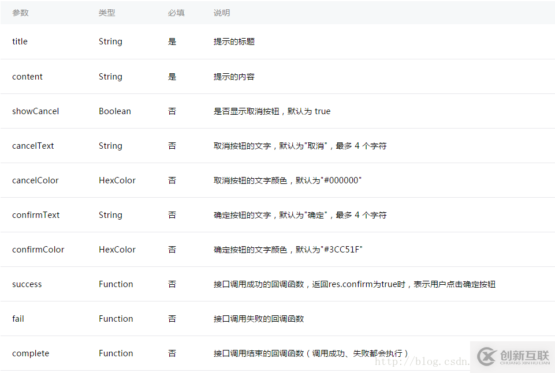This screenshot has width=555, height=373.
Task: Select the title parameter row
Action: [x=20, y=42]
